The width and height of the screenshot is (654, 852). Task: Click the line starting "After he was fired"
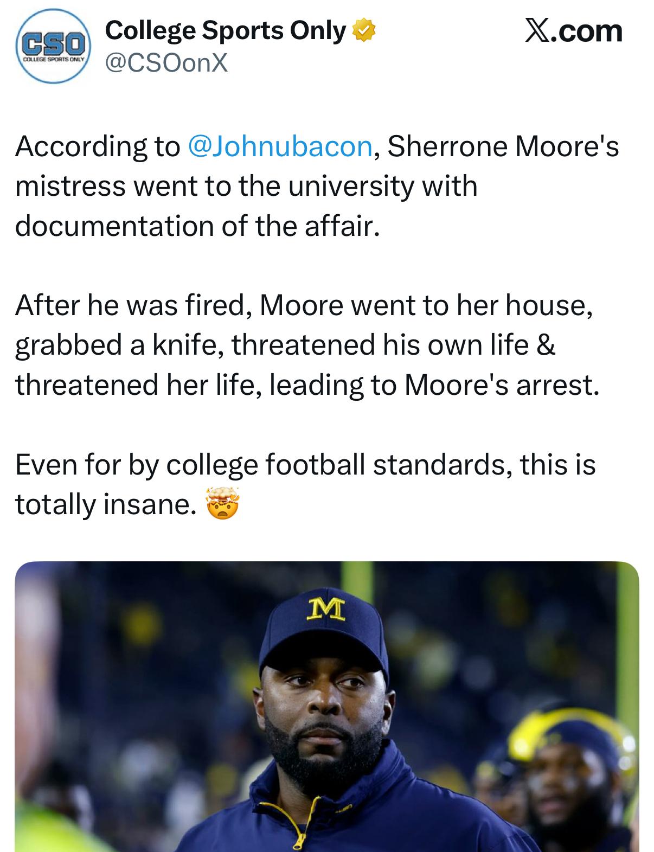[x=304, y=306]
